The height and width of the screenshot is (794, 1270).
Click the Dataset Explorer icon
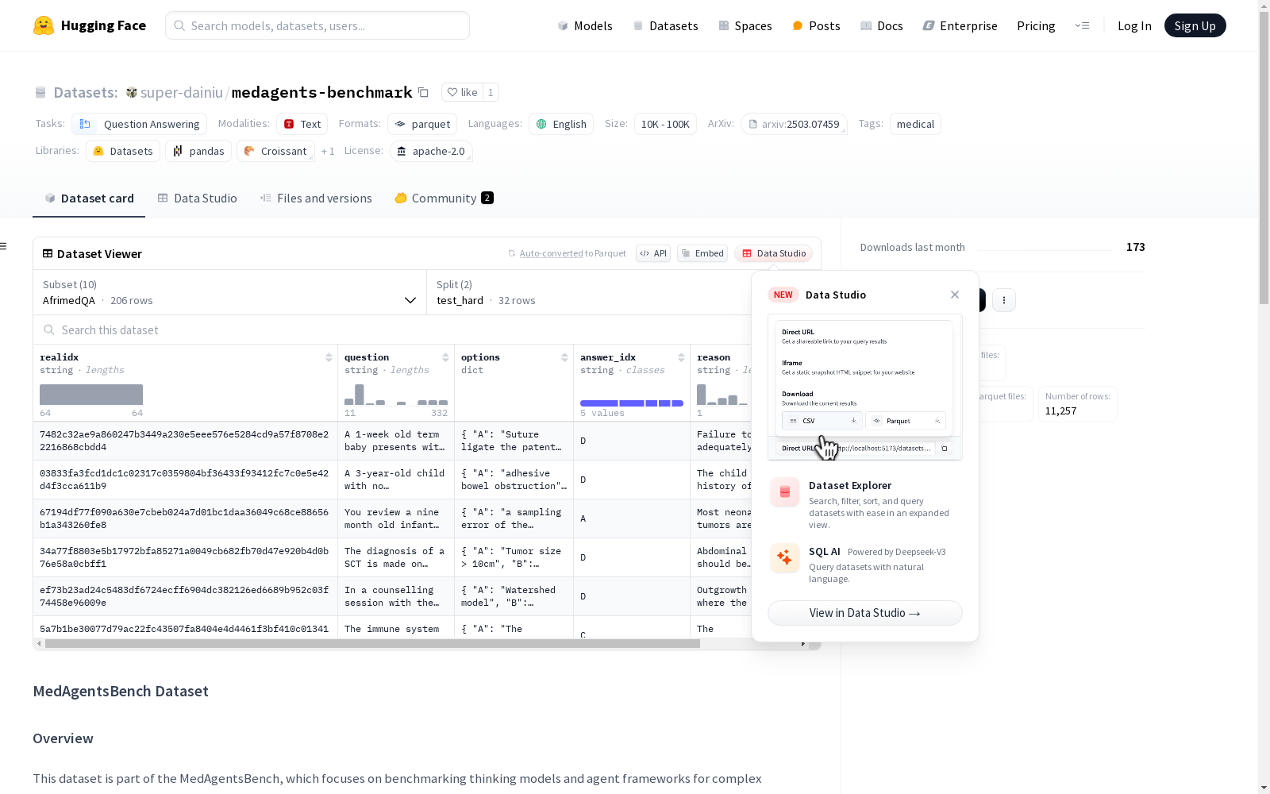pyautogui.click(x=785, y=492)
